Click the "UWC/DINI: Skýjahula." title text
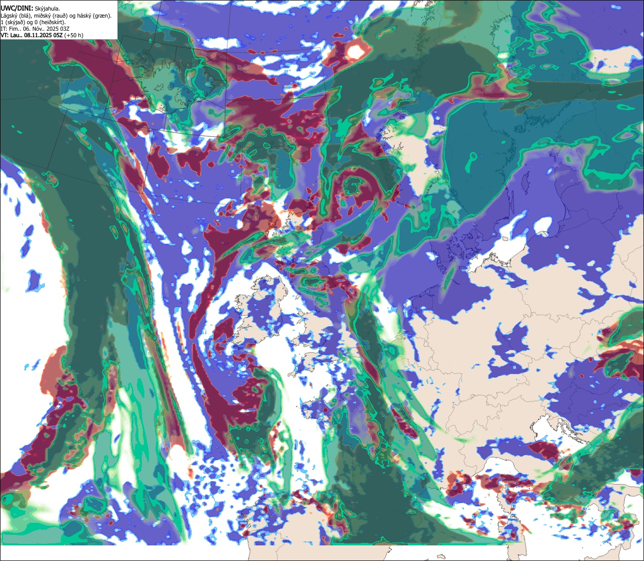This screenshot has width=644, height=561. pyautogui.click(x=30, y=9)
